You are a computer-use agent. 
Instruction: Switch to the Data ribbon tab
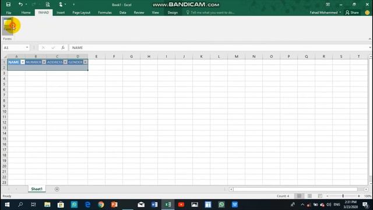(123, 13)
